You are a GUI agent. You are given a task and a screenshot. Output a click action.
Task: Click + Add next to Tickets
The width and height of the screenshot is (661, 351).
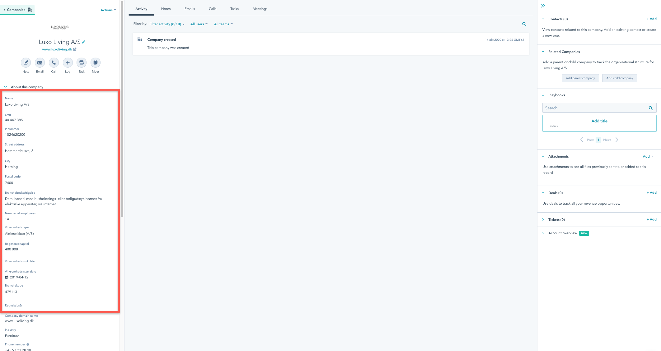pos(651,219)
